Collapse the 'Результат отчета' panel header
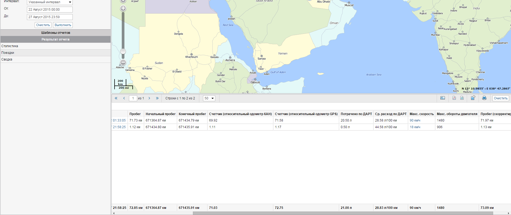This screenshot has height=215, width=511. click(x=55, y=39)
